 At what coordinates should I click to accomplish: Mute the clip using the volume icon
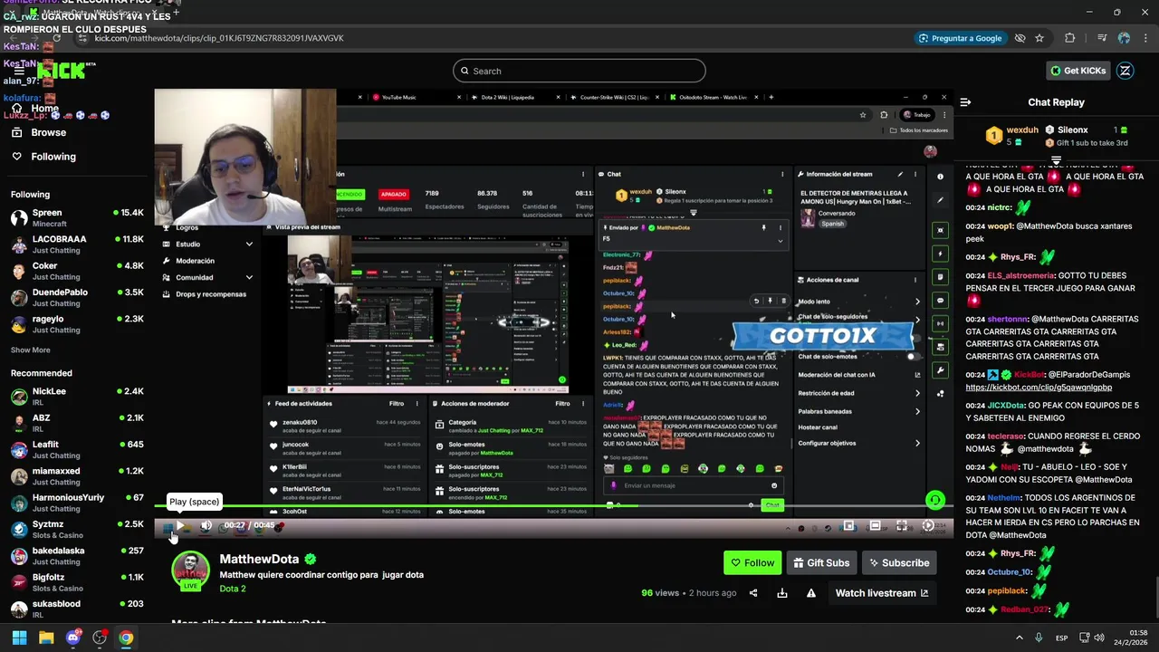point(206,525)
